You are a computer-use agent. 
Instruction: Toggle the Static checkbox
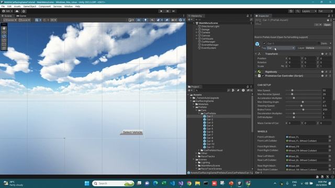(319, 43)
